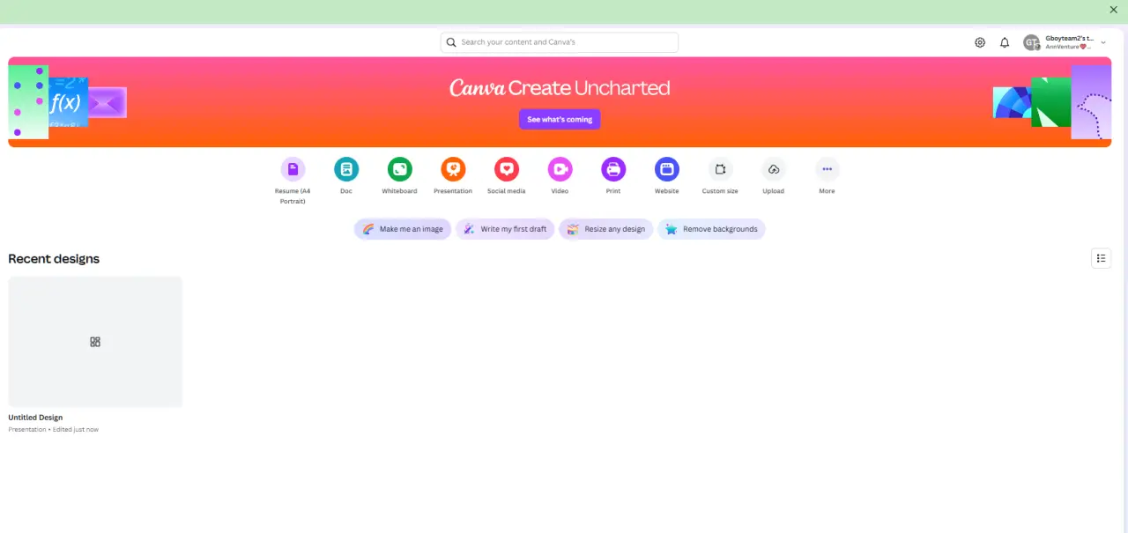This screenshot has width=1128, height=533.
Task: Open Custom size option
Action: click(720, 169)
